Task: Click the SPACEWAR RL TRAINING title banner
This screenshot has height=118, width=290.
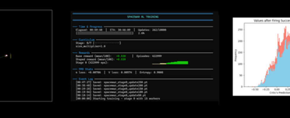Action: point(143,17)
